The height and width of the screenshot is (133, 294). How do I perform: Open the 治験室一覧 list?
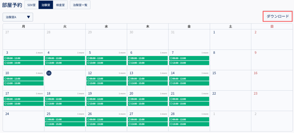[x=80, y=5]
